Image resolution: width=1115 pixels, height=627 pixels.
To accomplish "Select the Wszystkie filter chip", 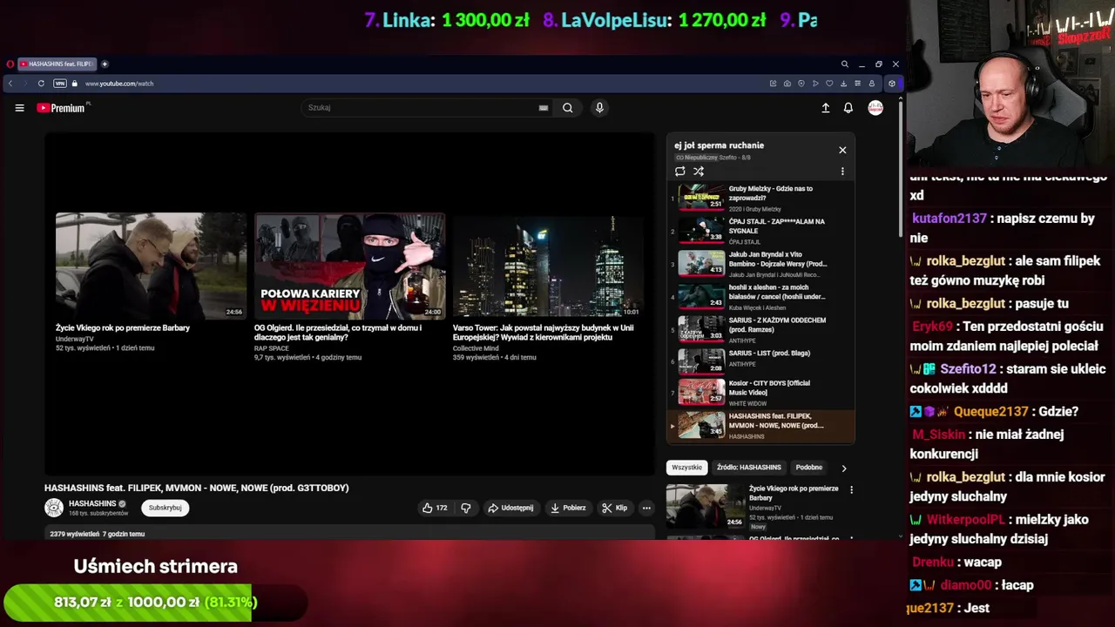I will [686, 468].
